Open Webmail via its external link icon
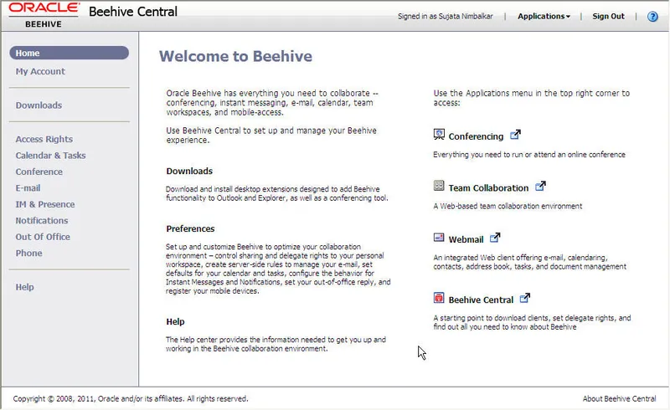The height and width of the screenshot is (410, 670). point(495,238)
